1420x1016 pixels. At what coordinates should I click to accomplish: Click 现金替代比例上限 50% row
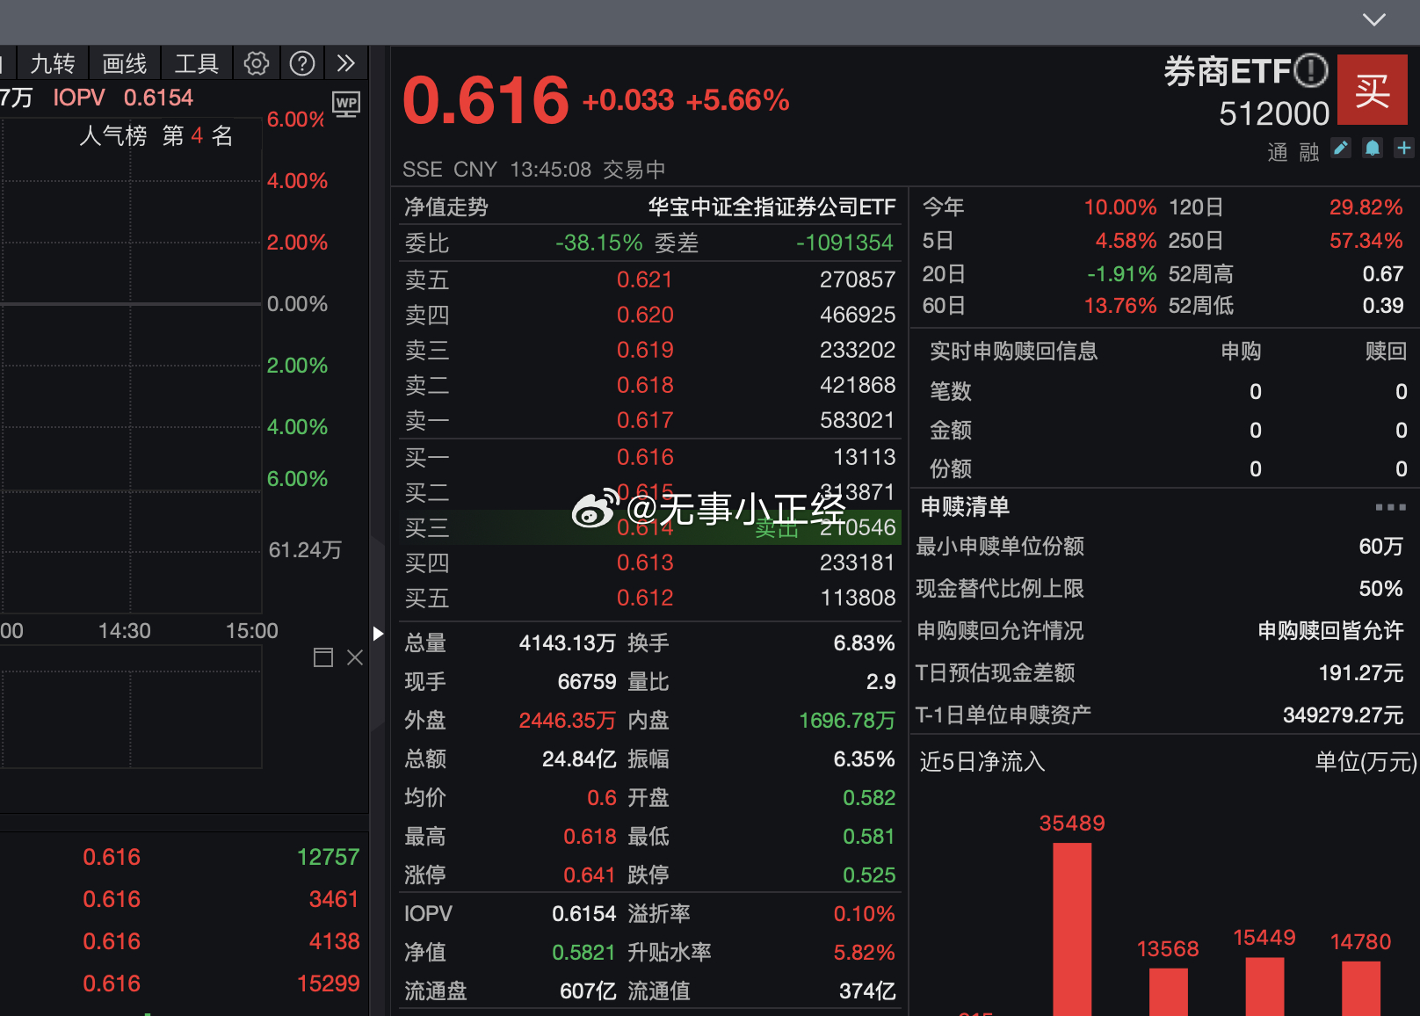coord(1160,589)
